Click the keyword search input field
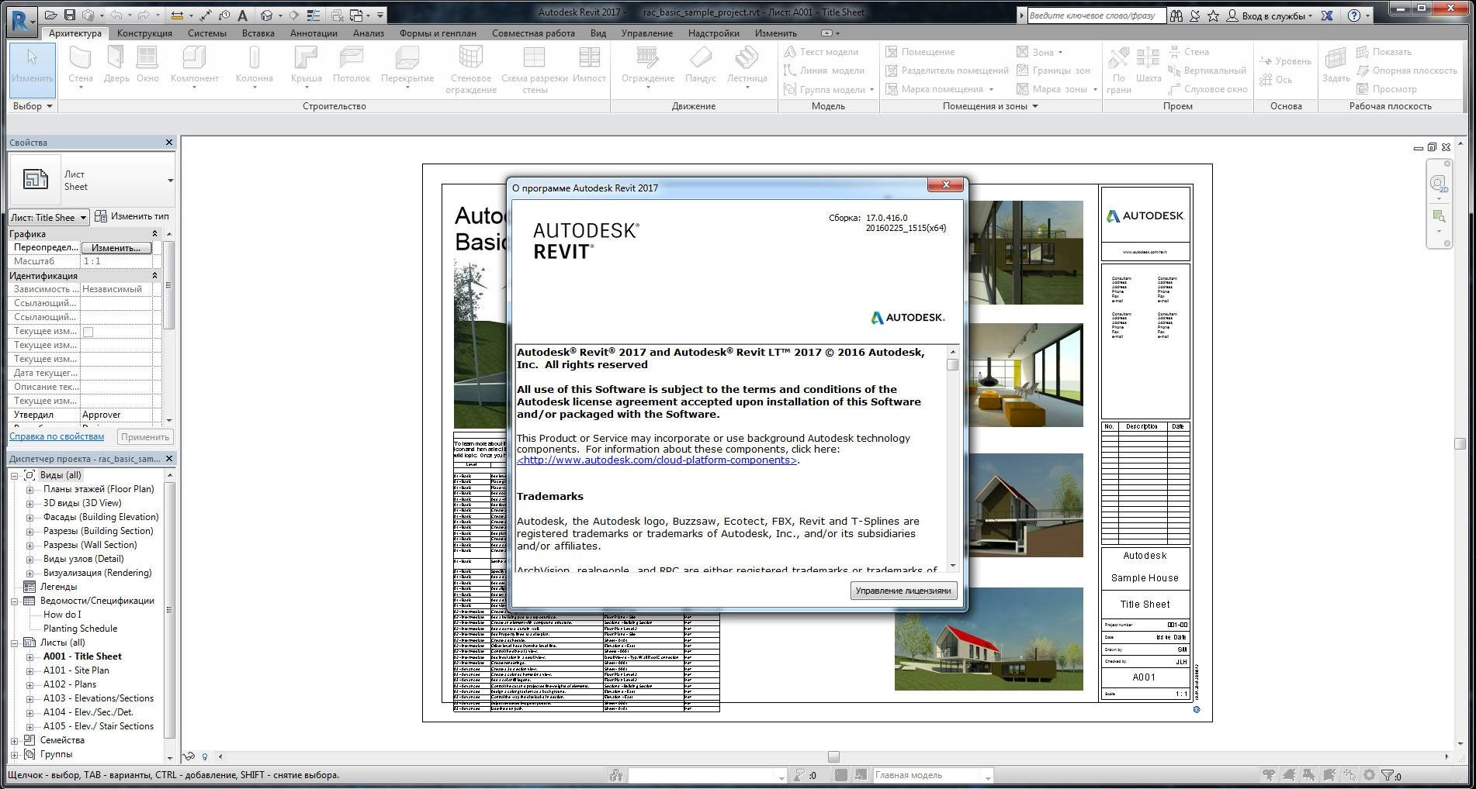The image size is (1476, 789). pyautogui.click(x=1095, y=15)
